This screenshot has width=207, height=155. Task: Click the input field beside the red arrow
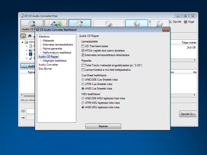(x=30, y=117)
